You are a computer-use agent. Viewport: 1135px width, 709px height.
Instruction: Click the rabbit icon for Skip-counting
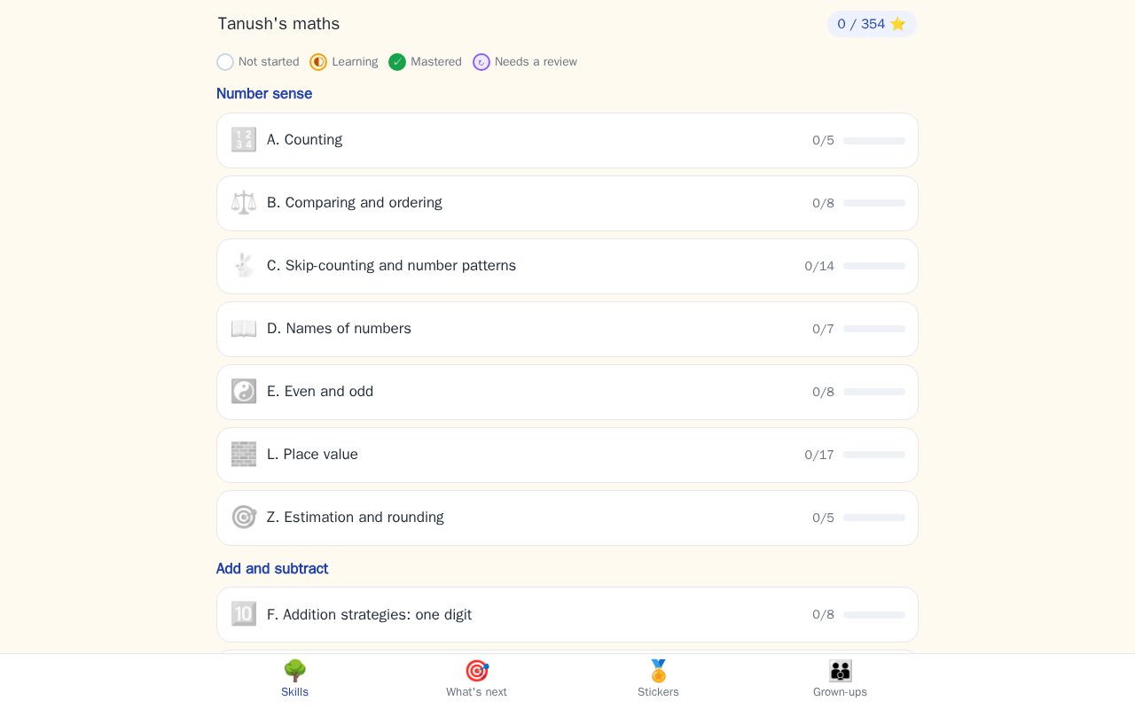point(244,266)
